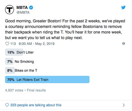The image size is (132, 111).
Task: Click the tweet body text about backpacks
Action: click(65, 29)
